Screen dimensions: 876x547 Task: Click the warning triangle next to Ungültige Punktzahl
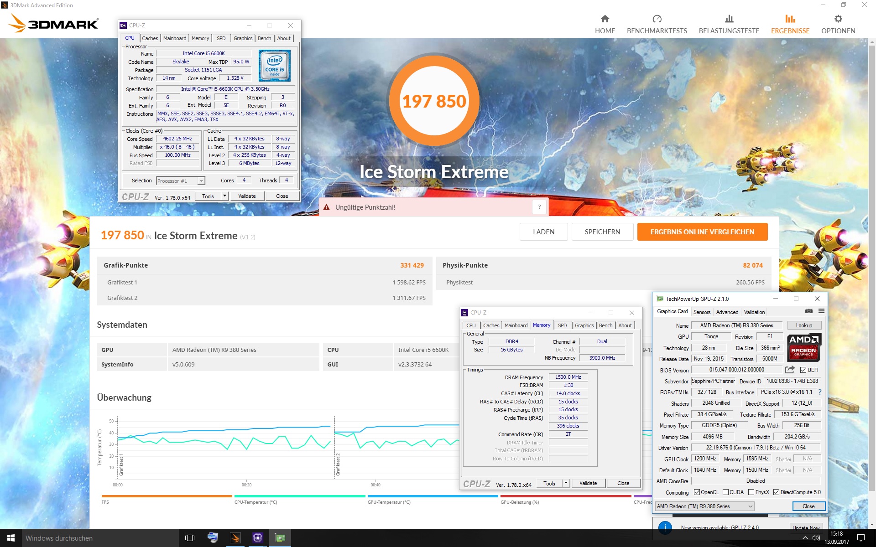[x=327, y=207]
